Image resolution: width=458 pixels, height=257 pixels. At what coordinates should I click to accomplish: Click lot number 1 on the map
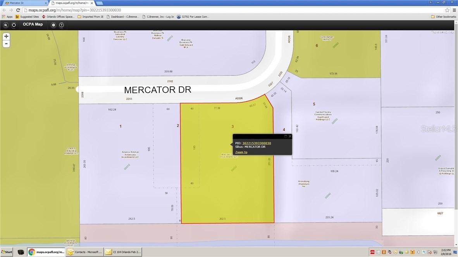click(x=121, y=126)
